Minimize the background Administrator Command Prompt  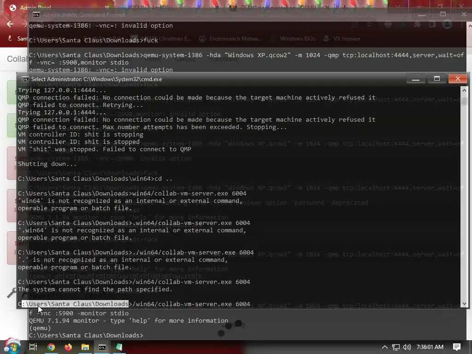422,14
